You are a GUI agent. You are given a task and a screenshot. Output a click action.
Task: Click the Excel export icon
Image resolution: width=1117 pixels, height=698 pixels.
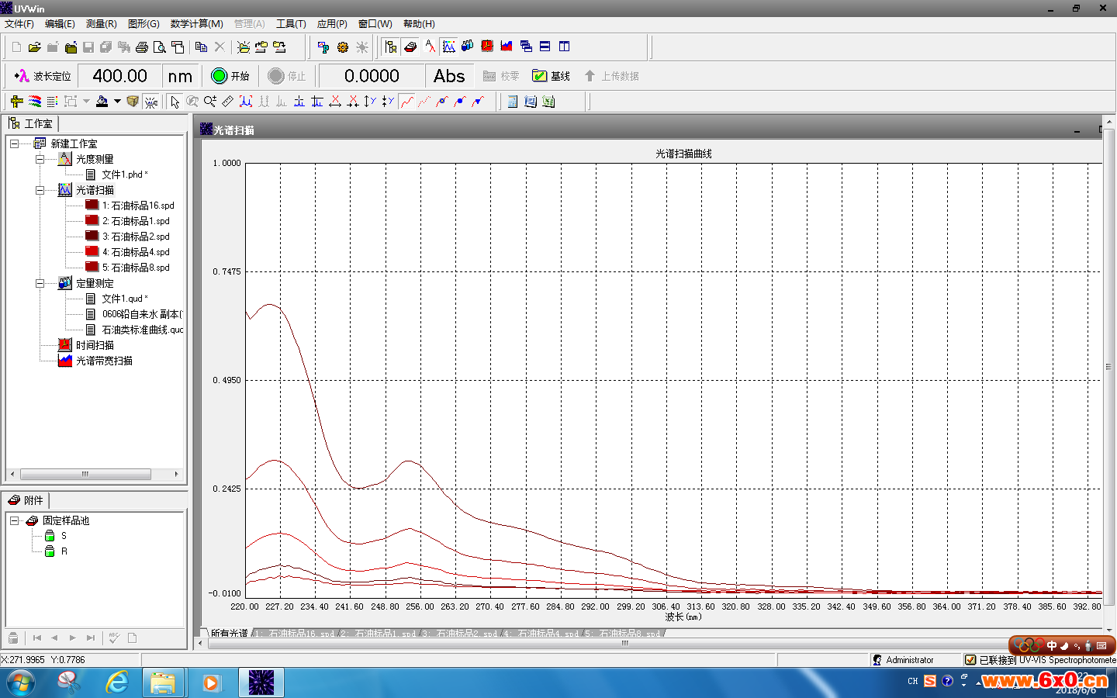point(548,102)
